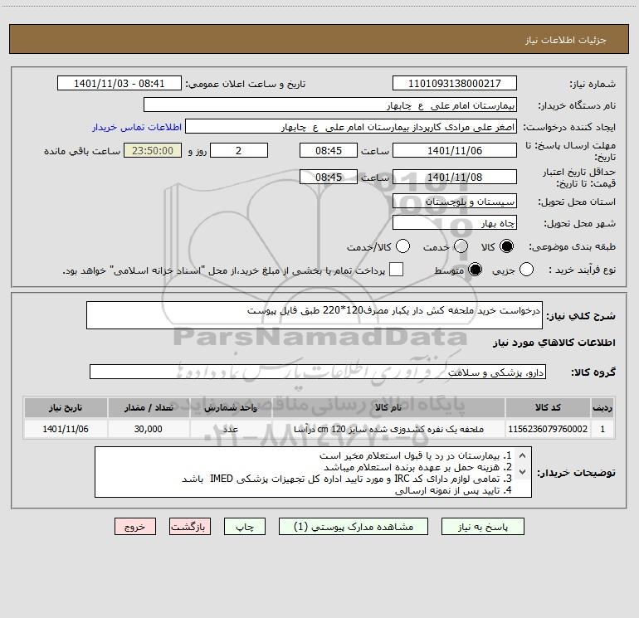Toggle Islamic treasury payment checkbox
The height and width of the screenshot is (618, 639).
(396, 270)
